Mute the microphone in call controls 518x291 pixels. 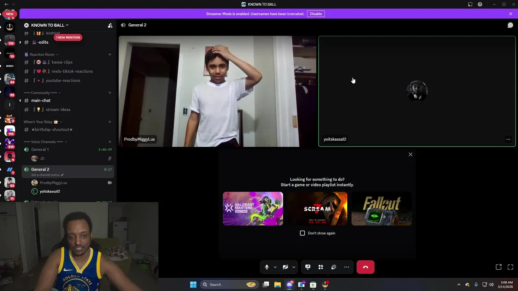[x=267, y=267]
